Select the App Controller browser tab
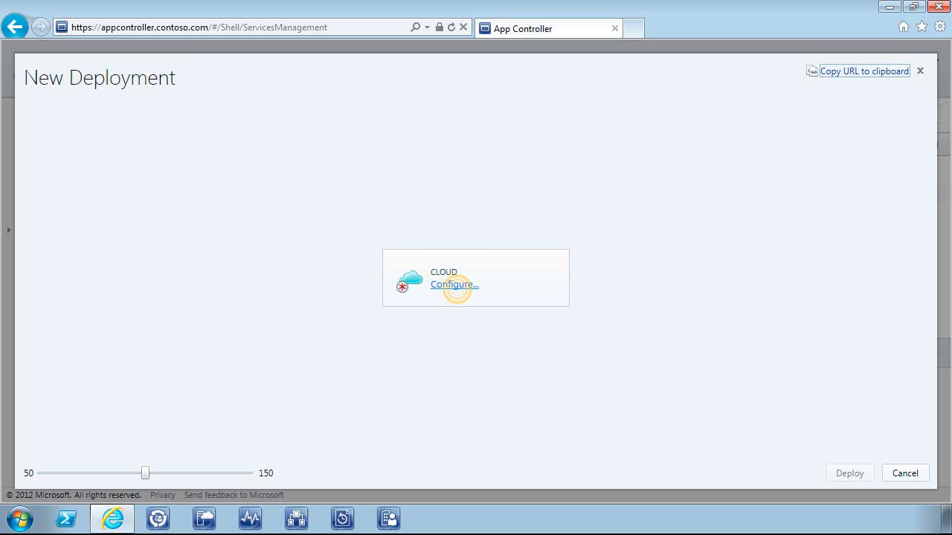This screenshot has height=535, width=952. 548,28
